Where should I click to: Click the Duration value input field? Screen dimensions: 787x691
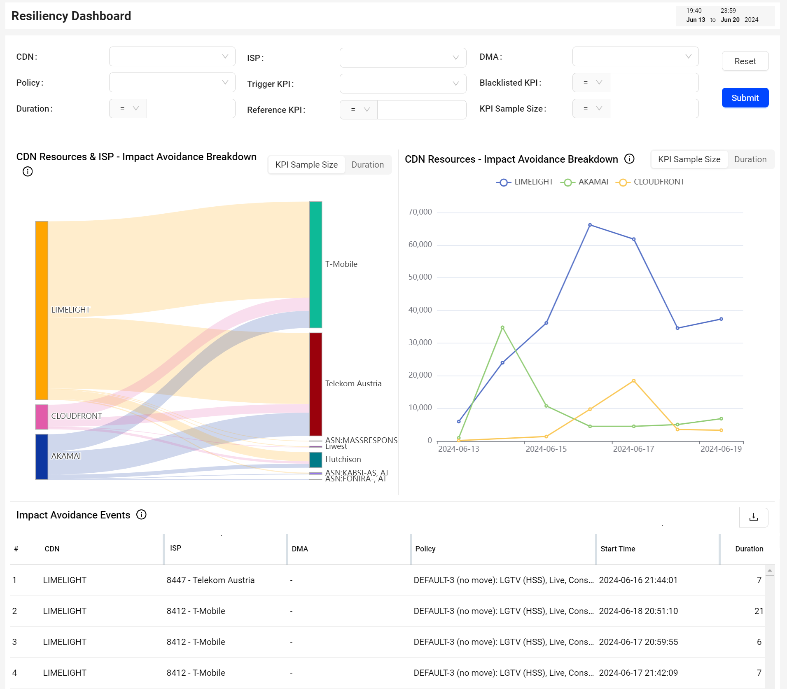[191, 109]
